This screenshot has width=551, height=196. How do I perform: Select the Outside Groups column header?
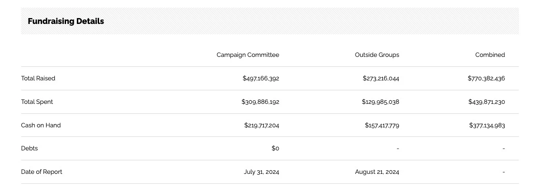click(377, 55)
